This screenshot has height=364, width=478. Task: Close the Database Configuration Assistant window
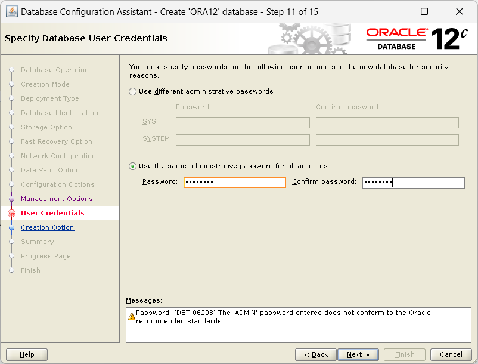[x=460, y=11]
